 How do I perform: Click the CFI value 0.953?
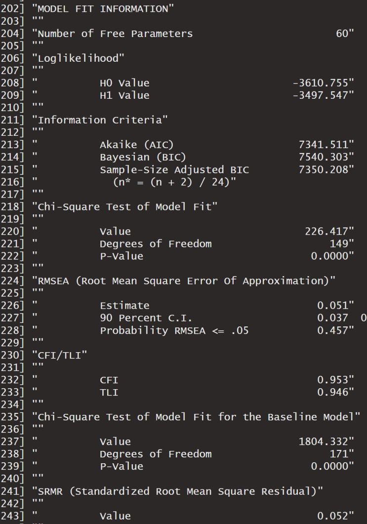332,380
